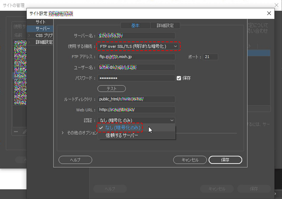Select sidebar 詳細設定 category
This screenshot has width=282, height=199.
44,42
